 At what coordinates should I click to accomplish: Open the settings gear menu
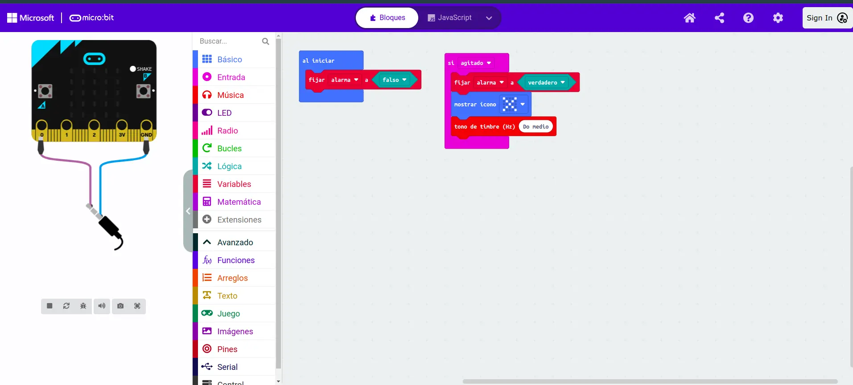778,18
